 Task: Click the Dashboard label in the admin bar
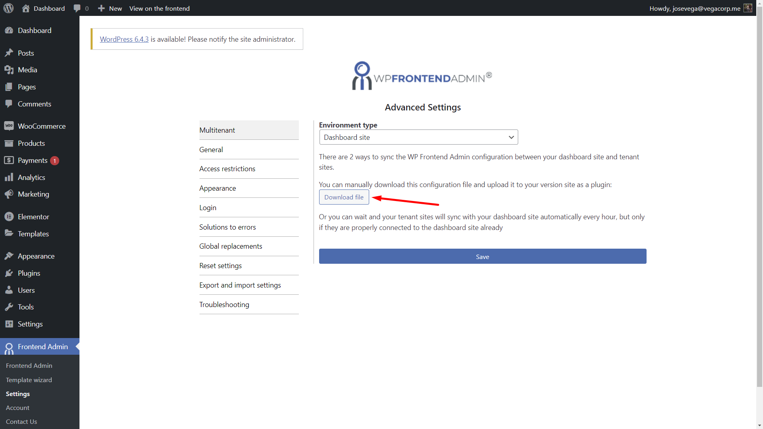tap(49, 8)
